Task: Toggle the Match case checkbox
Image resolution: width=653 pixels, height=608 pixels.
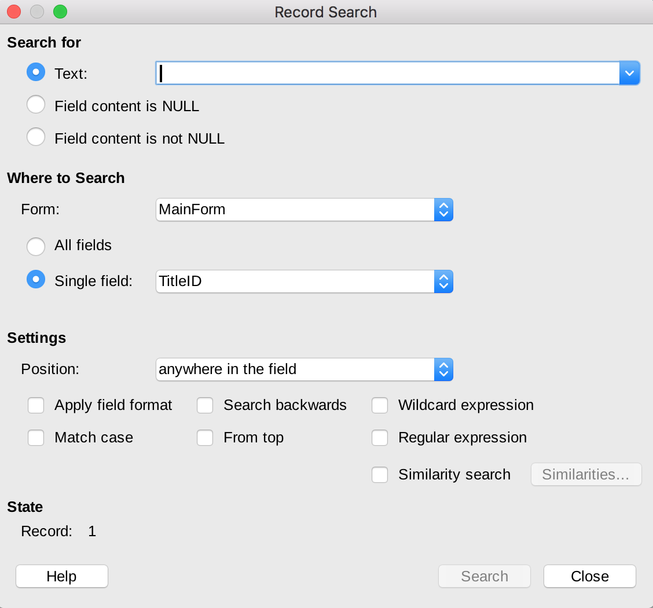Action: click(x=36, y=438)
